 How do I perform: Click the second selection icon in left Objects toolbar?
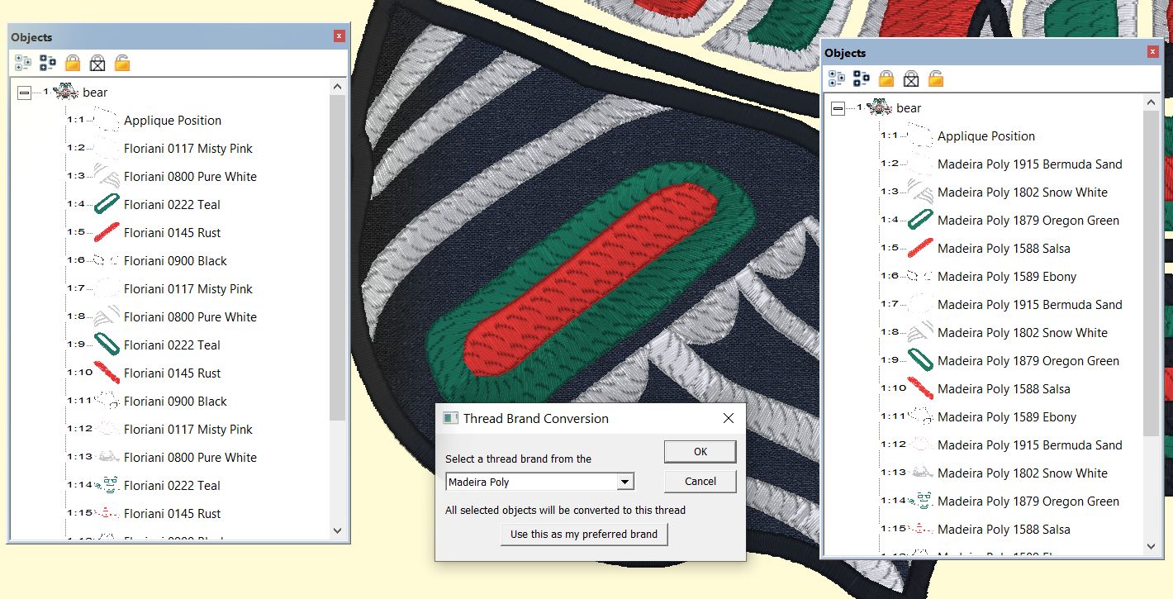point(48,63)
